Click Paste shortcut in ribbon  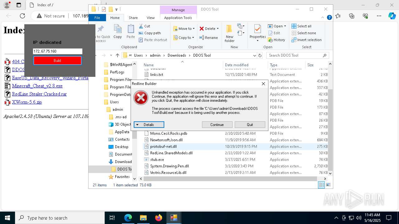153,40
